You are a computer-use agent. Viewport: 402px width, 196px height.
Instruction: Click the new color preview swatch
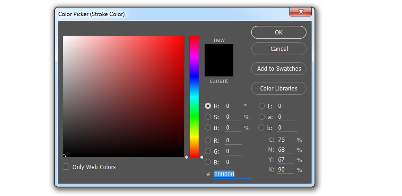tap(219, 52)
